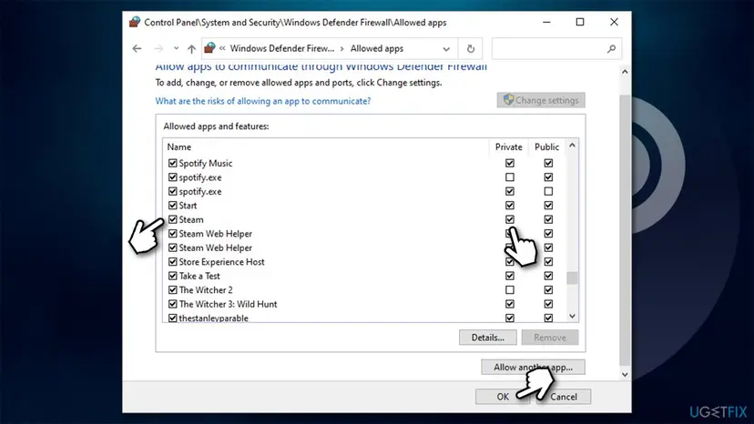754x424 pixels.
Task: Toggle Store Experience Host name checkbox
Action: tap(173, 262)
